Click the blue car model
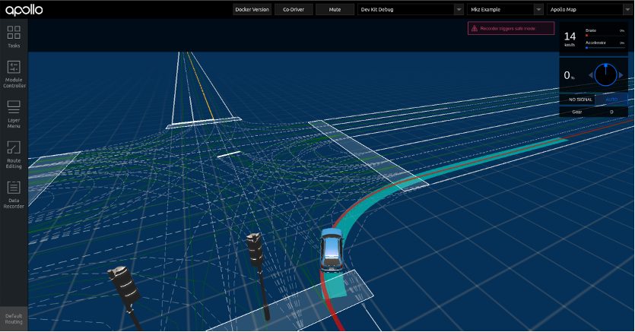635x332 pixels. 332,249
